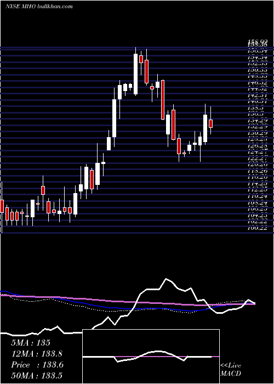Click the <<Live MACD label

pos(231,370)
